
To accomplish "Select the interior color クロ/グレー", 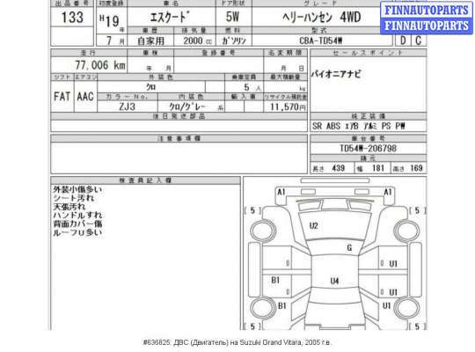I will (187, 106).
